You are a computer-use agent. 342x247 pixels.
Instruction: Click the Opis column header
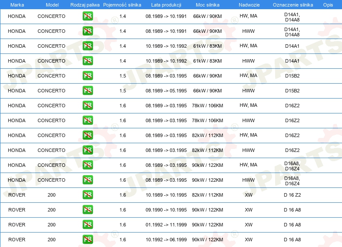[328, 5]
